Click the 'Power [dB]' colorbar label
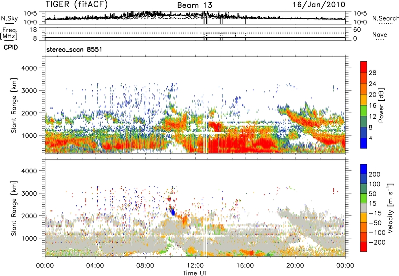Screen dimensions: 399x276 pyautogui.click(x=381, y=105)
